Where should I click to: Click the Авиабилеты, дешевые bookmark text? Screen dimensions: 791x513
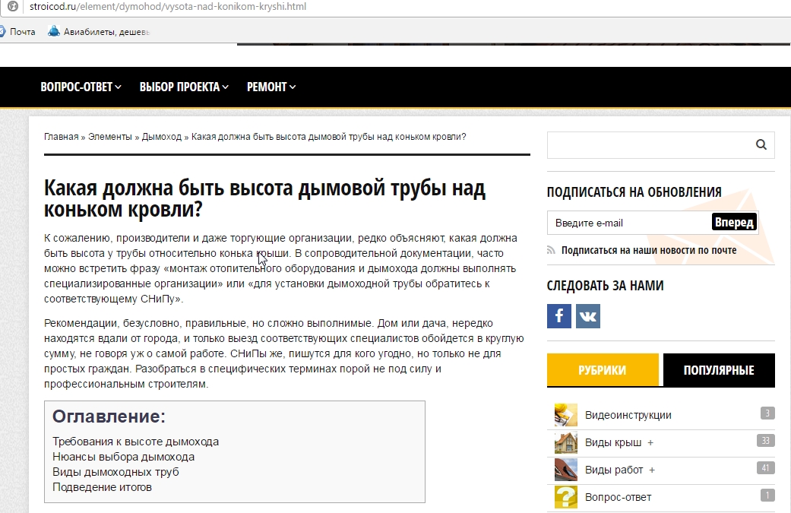(106, 32)
